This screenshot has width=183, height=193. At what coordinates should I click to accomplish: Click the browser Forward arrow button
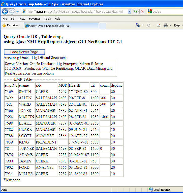click(x=12, y=12)
